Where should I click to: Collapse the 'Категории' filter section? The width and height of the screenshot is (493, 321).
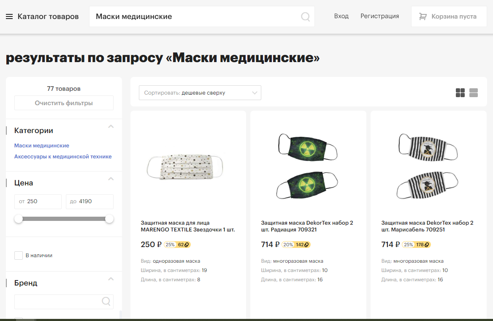[x=111, y=127]
